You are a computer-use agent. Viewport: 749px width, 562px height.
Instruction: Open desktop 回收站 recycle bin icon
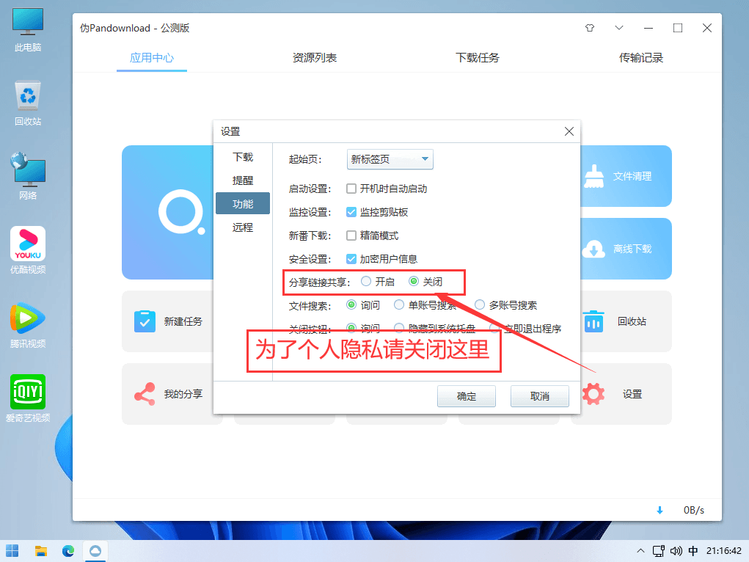[x=28, y=103]
